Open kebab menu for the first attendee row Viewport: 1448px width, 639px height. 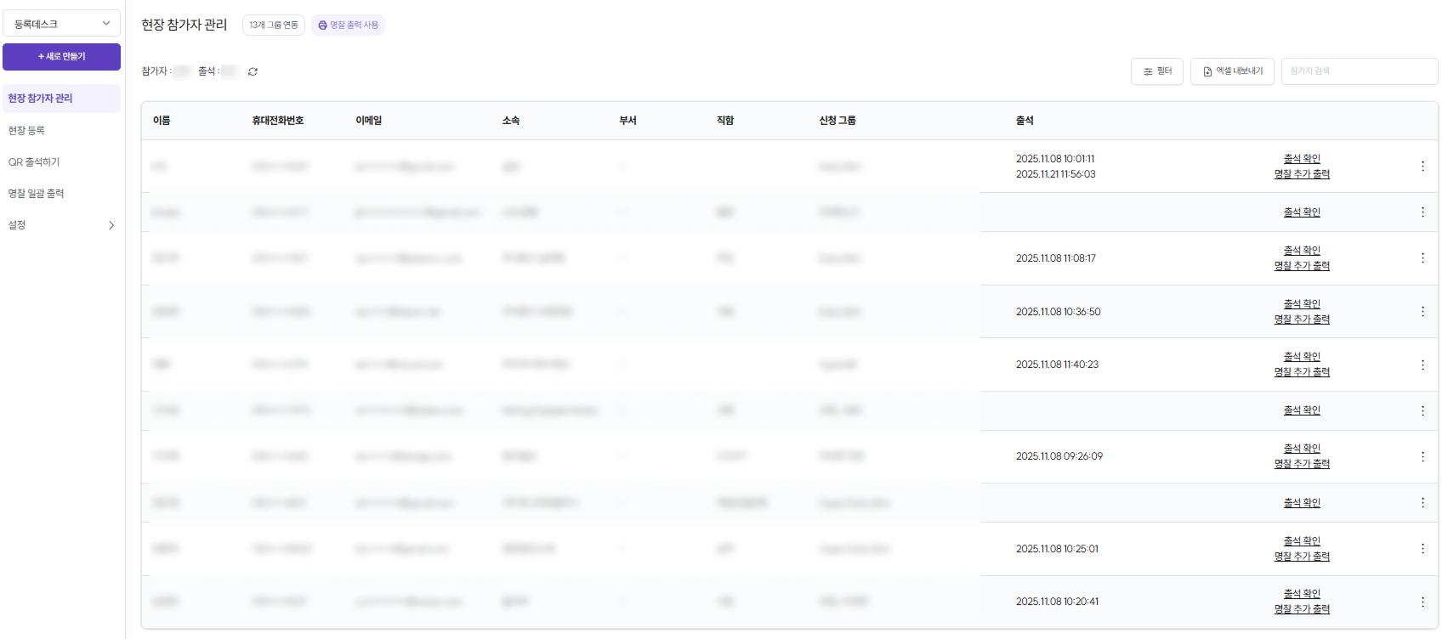point(1422,167)
